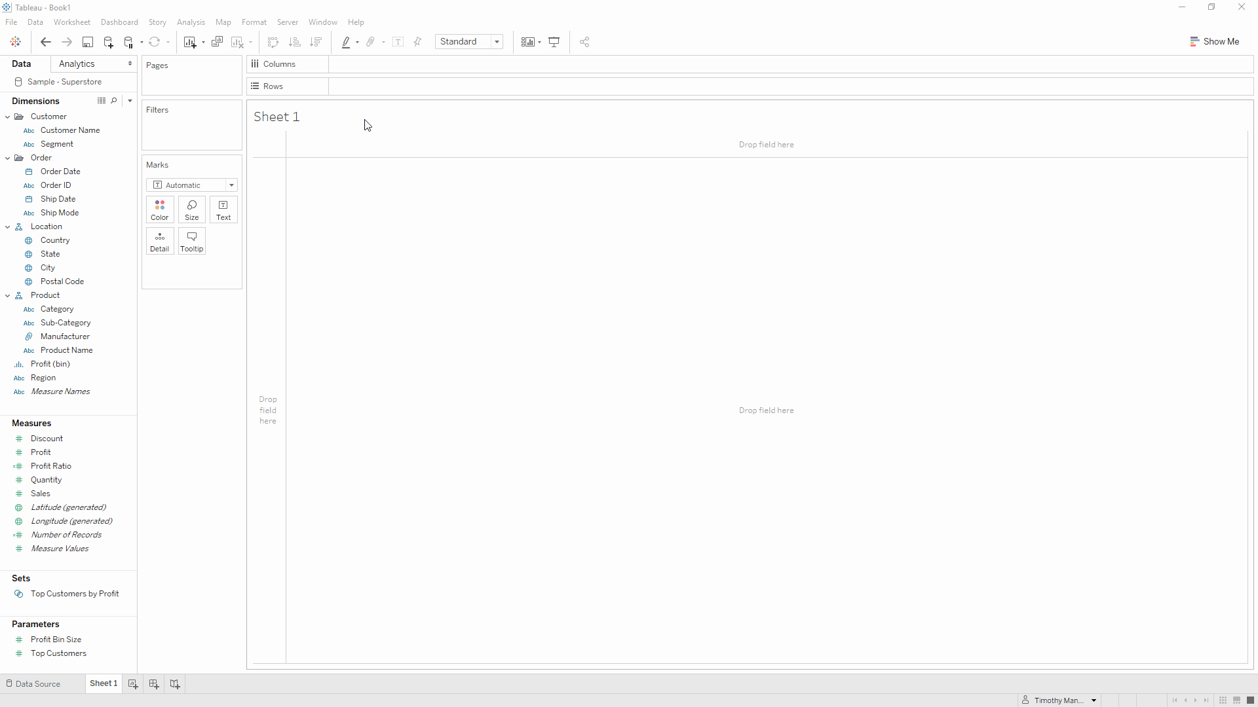Open dropdown beside new worksheet toolbar icon
The width and height of the screenshot is (1258, 707).
pos(203,43)
